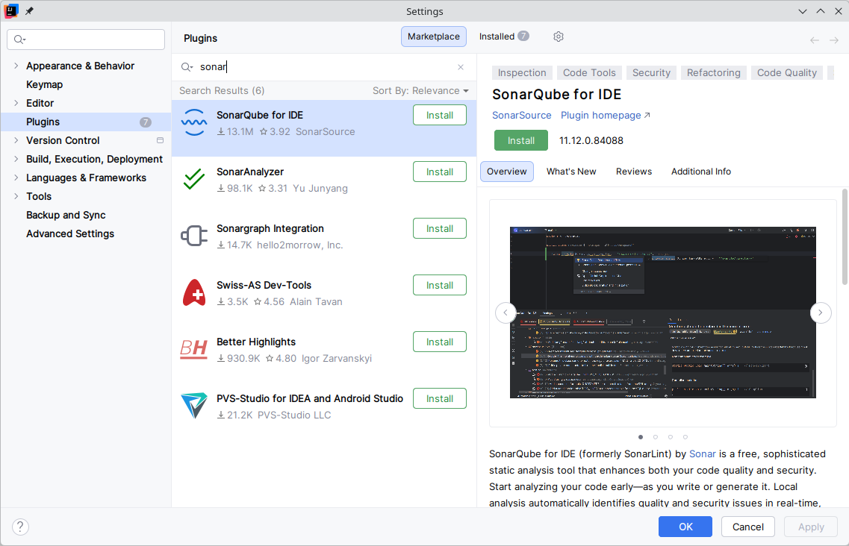This screenshot has height=546, width=849.
Task: Install SonarQube for IDE from list
Action: (x=440, y=116)
